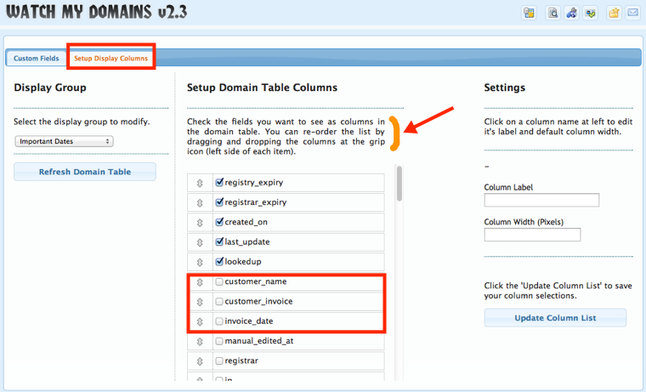
Task: Click grip icon beside registry_expiry
Action: (200, 183)
